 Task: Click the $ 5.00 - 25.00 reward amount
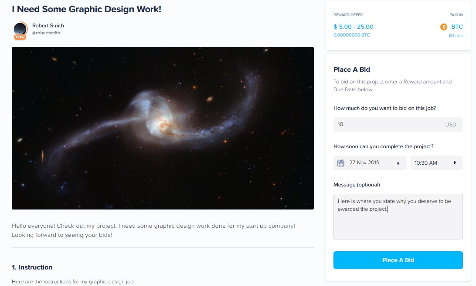pyautogui.click(x=353, y=27)
